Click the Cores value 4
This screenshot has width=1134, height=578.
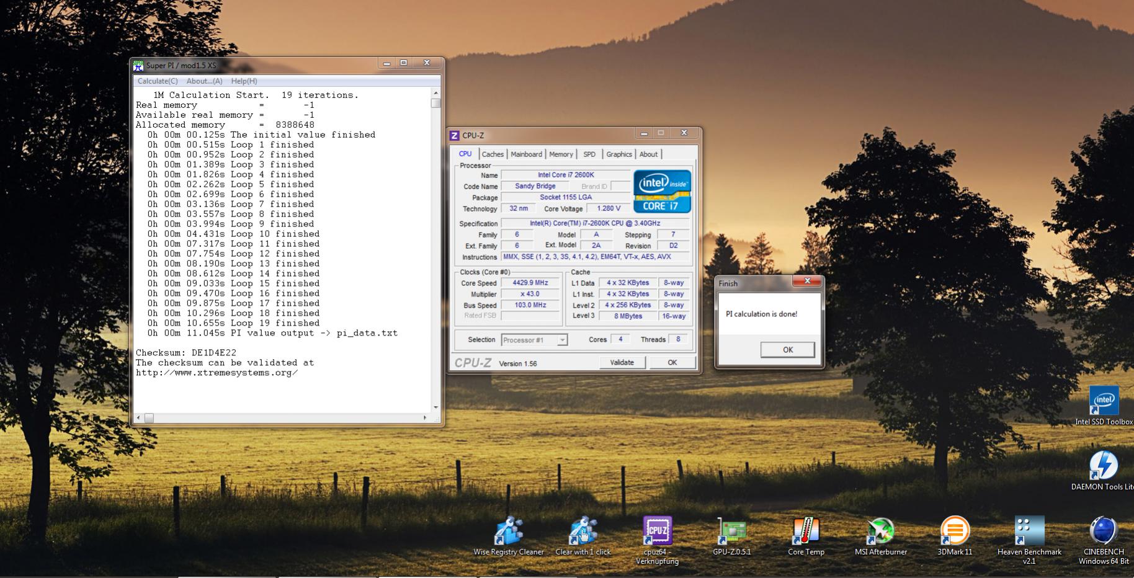620,339
